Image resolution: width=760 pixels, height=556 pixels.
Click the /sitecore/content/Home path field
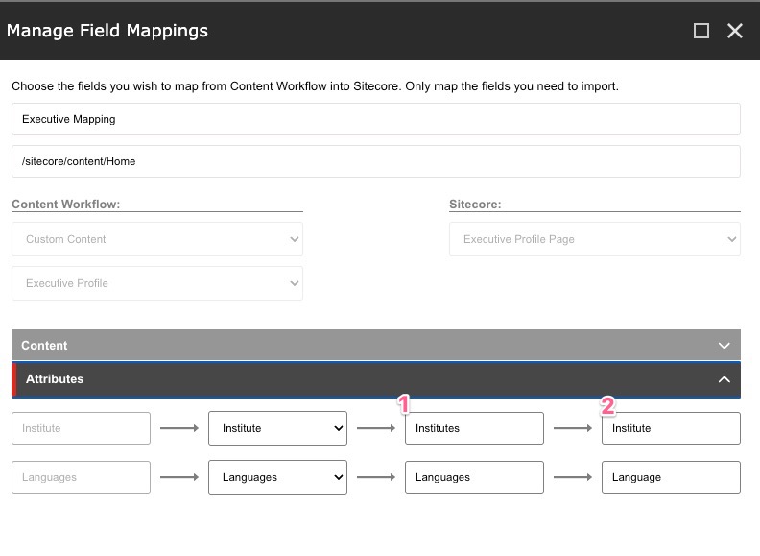point(375,161)
